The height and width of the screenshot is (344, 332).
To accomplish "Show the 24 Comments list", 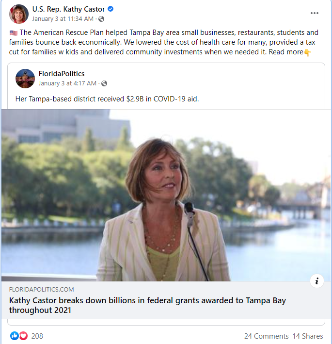I will coord(266,336).
